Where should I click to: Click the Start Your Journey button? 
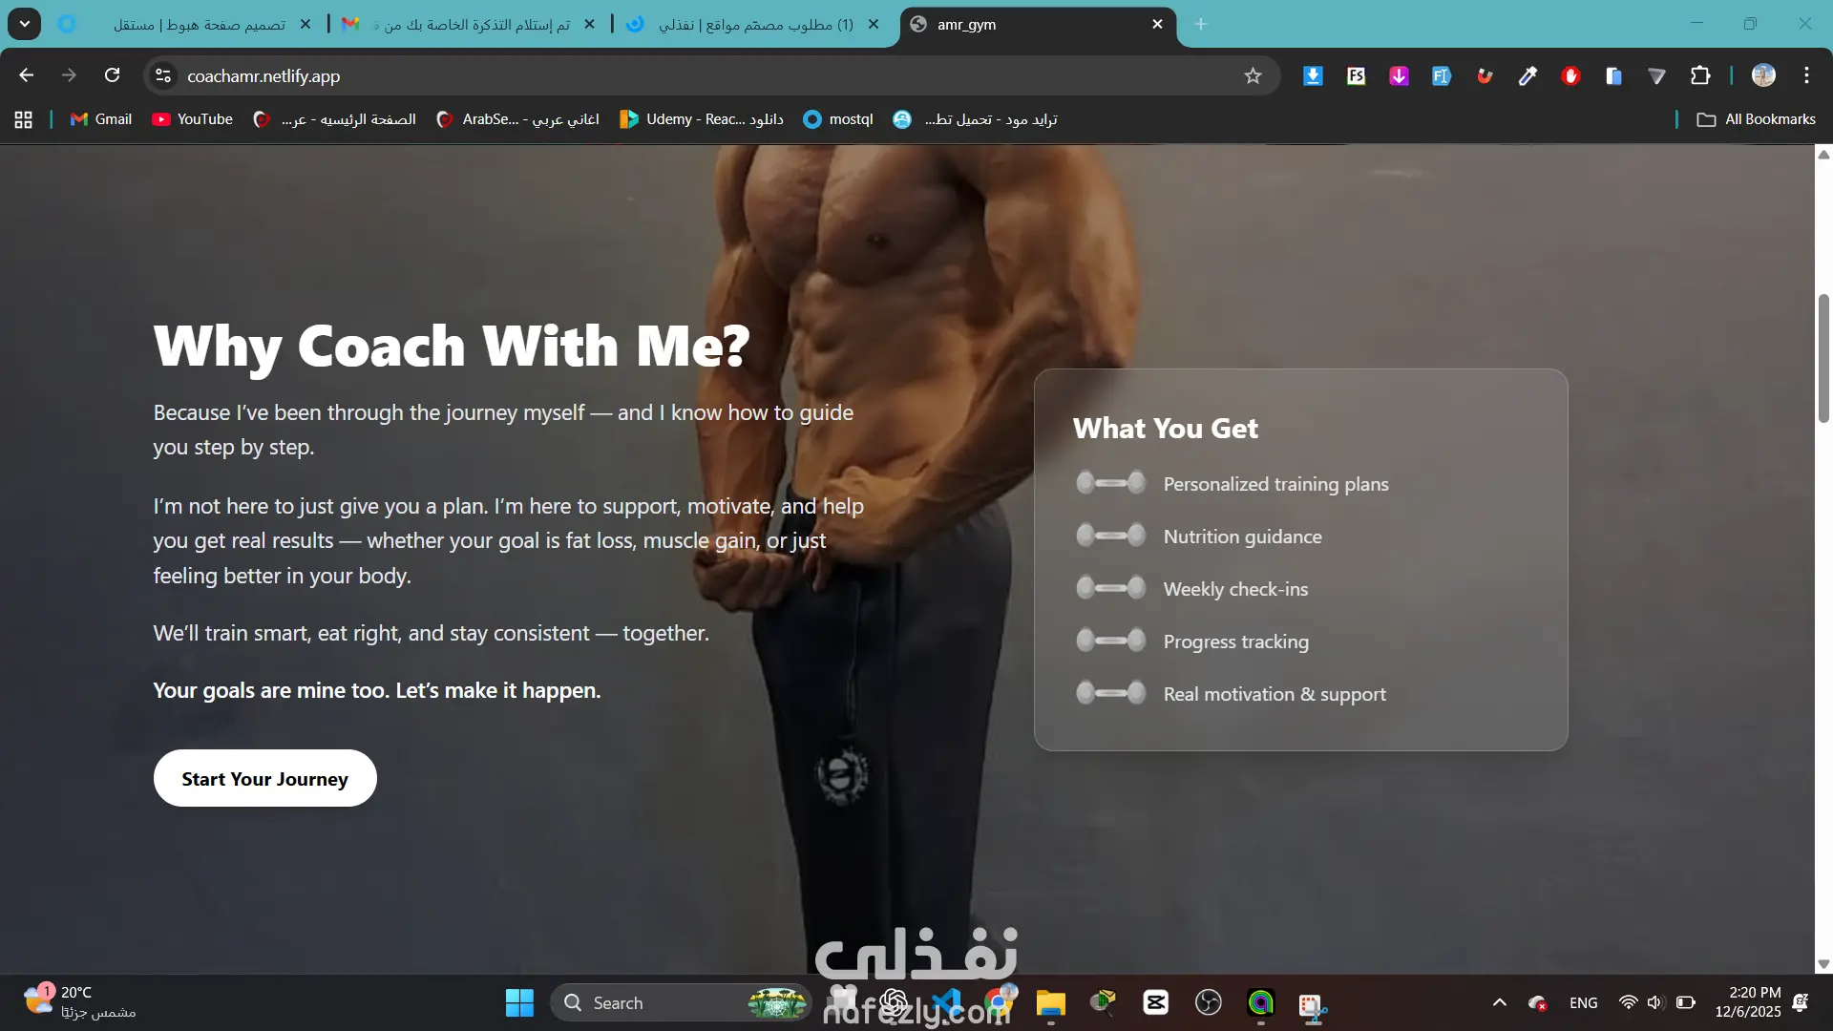264,778
